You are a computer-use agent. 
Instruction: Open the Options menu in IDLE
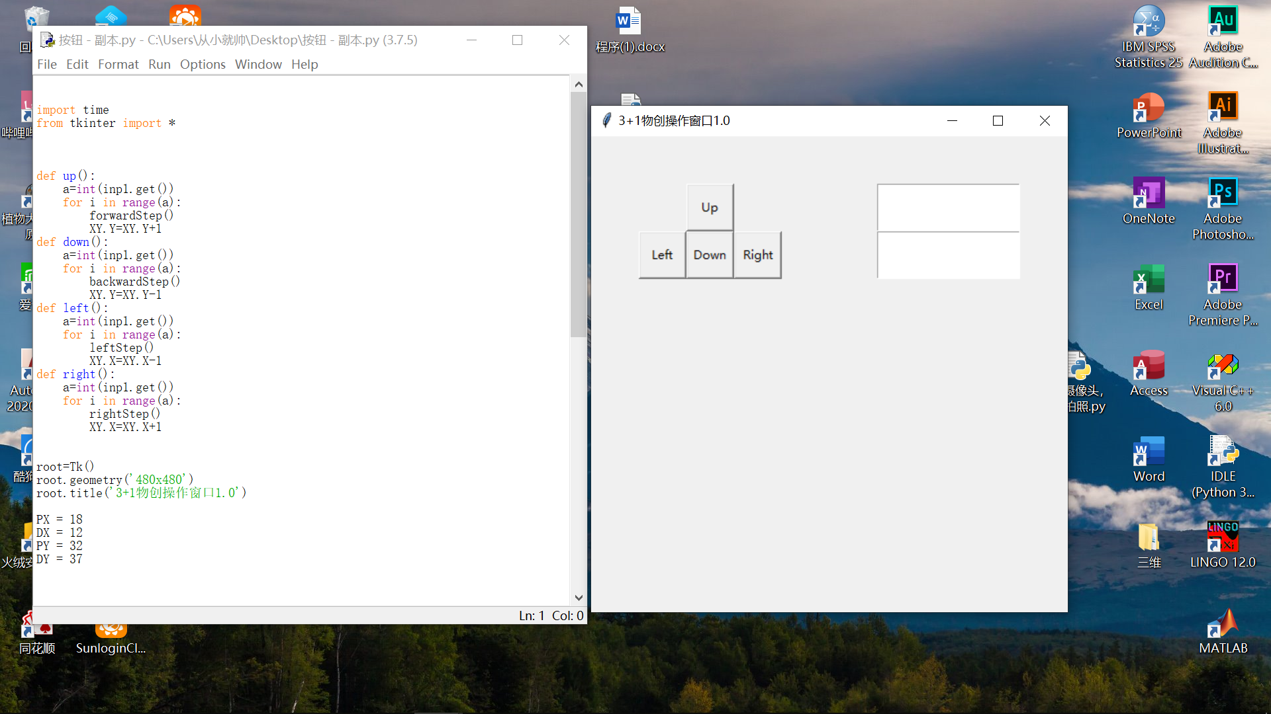[203, 64]
